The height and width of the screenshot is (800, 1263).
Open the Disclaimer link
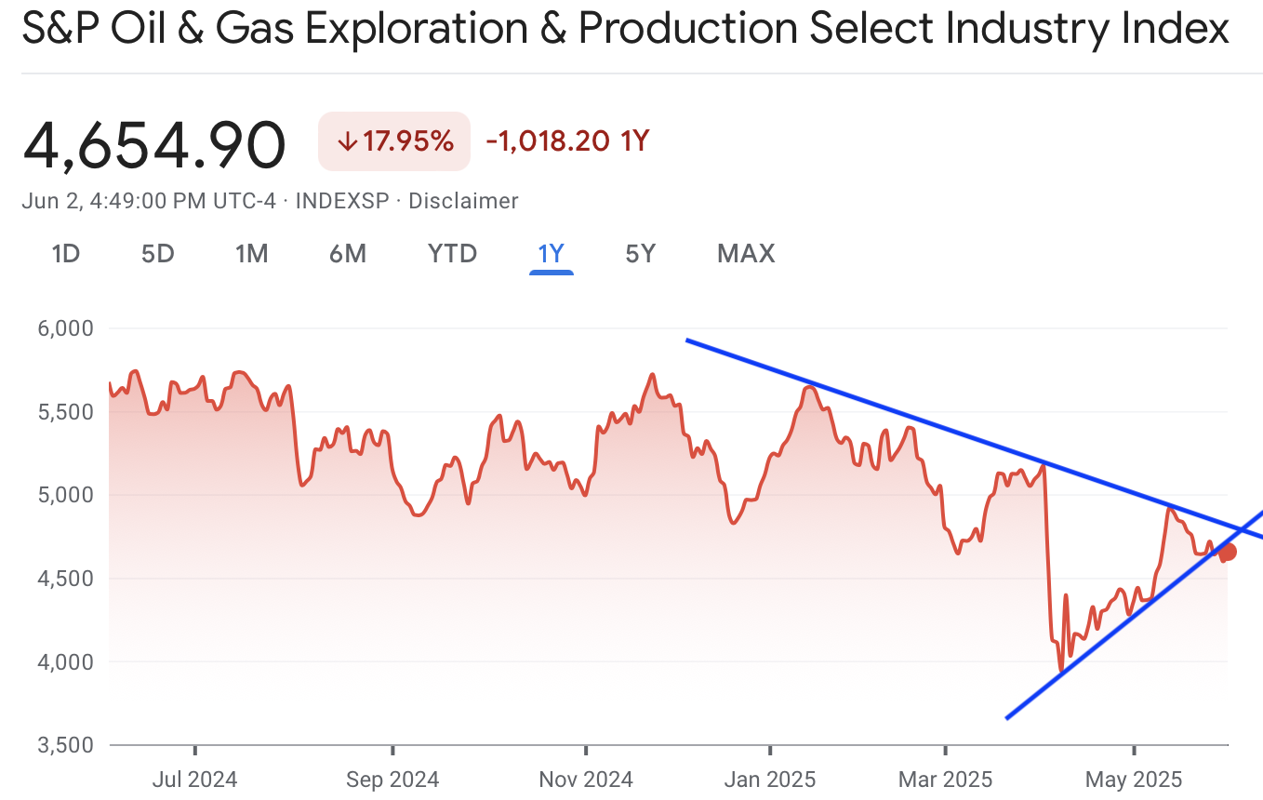click(x=463, y=201)
